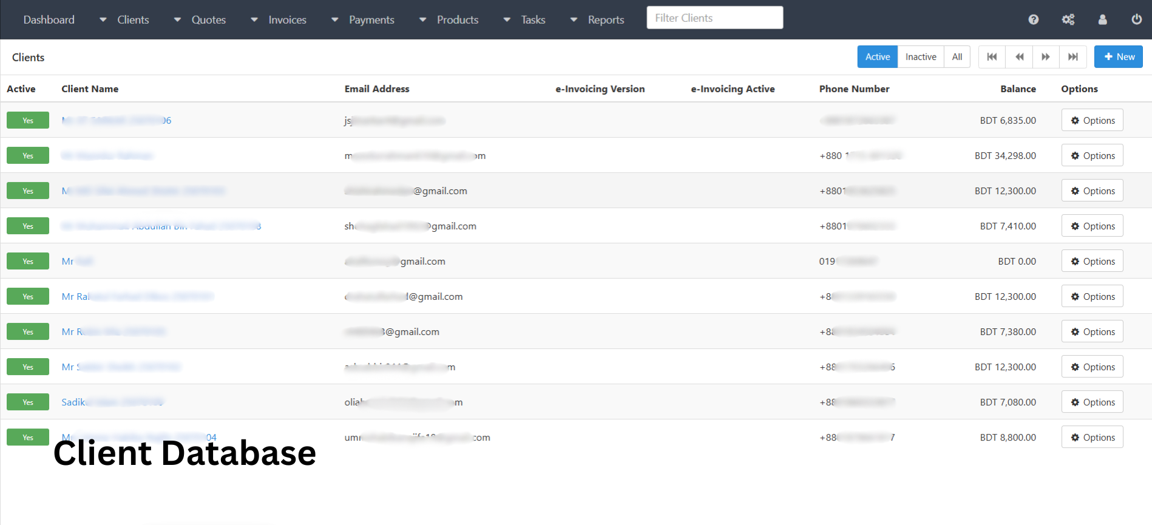Click the New client button
Screen dimensions: 1152x525
pyautogui.click(x=1118, y=57)
